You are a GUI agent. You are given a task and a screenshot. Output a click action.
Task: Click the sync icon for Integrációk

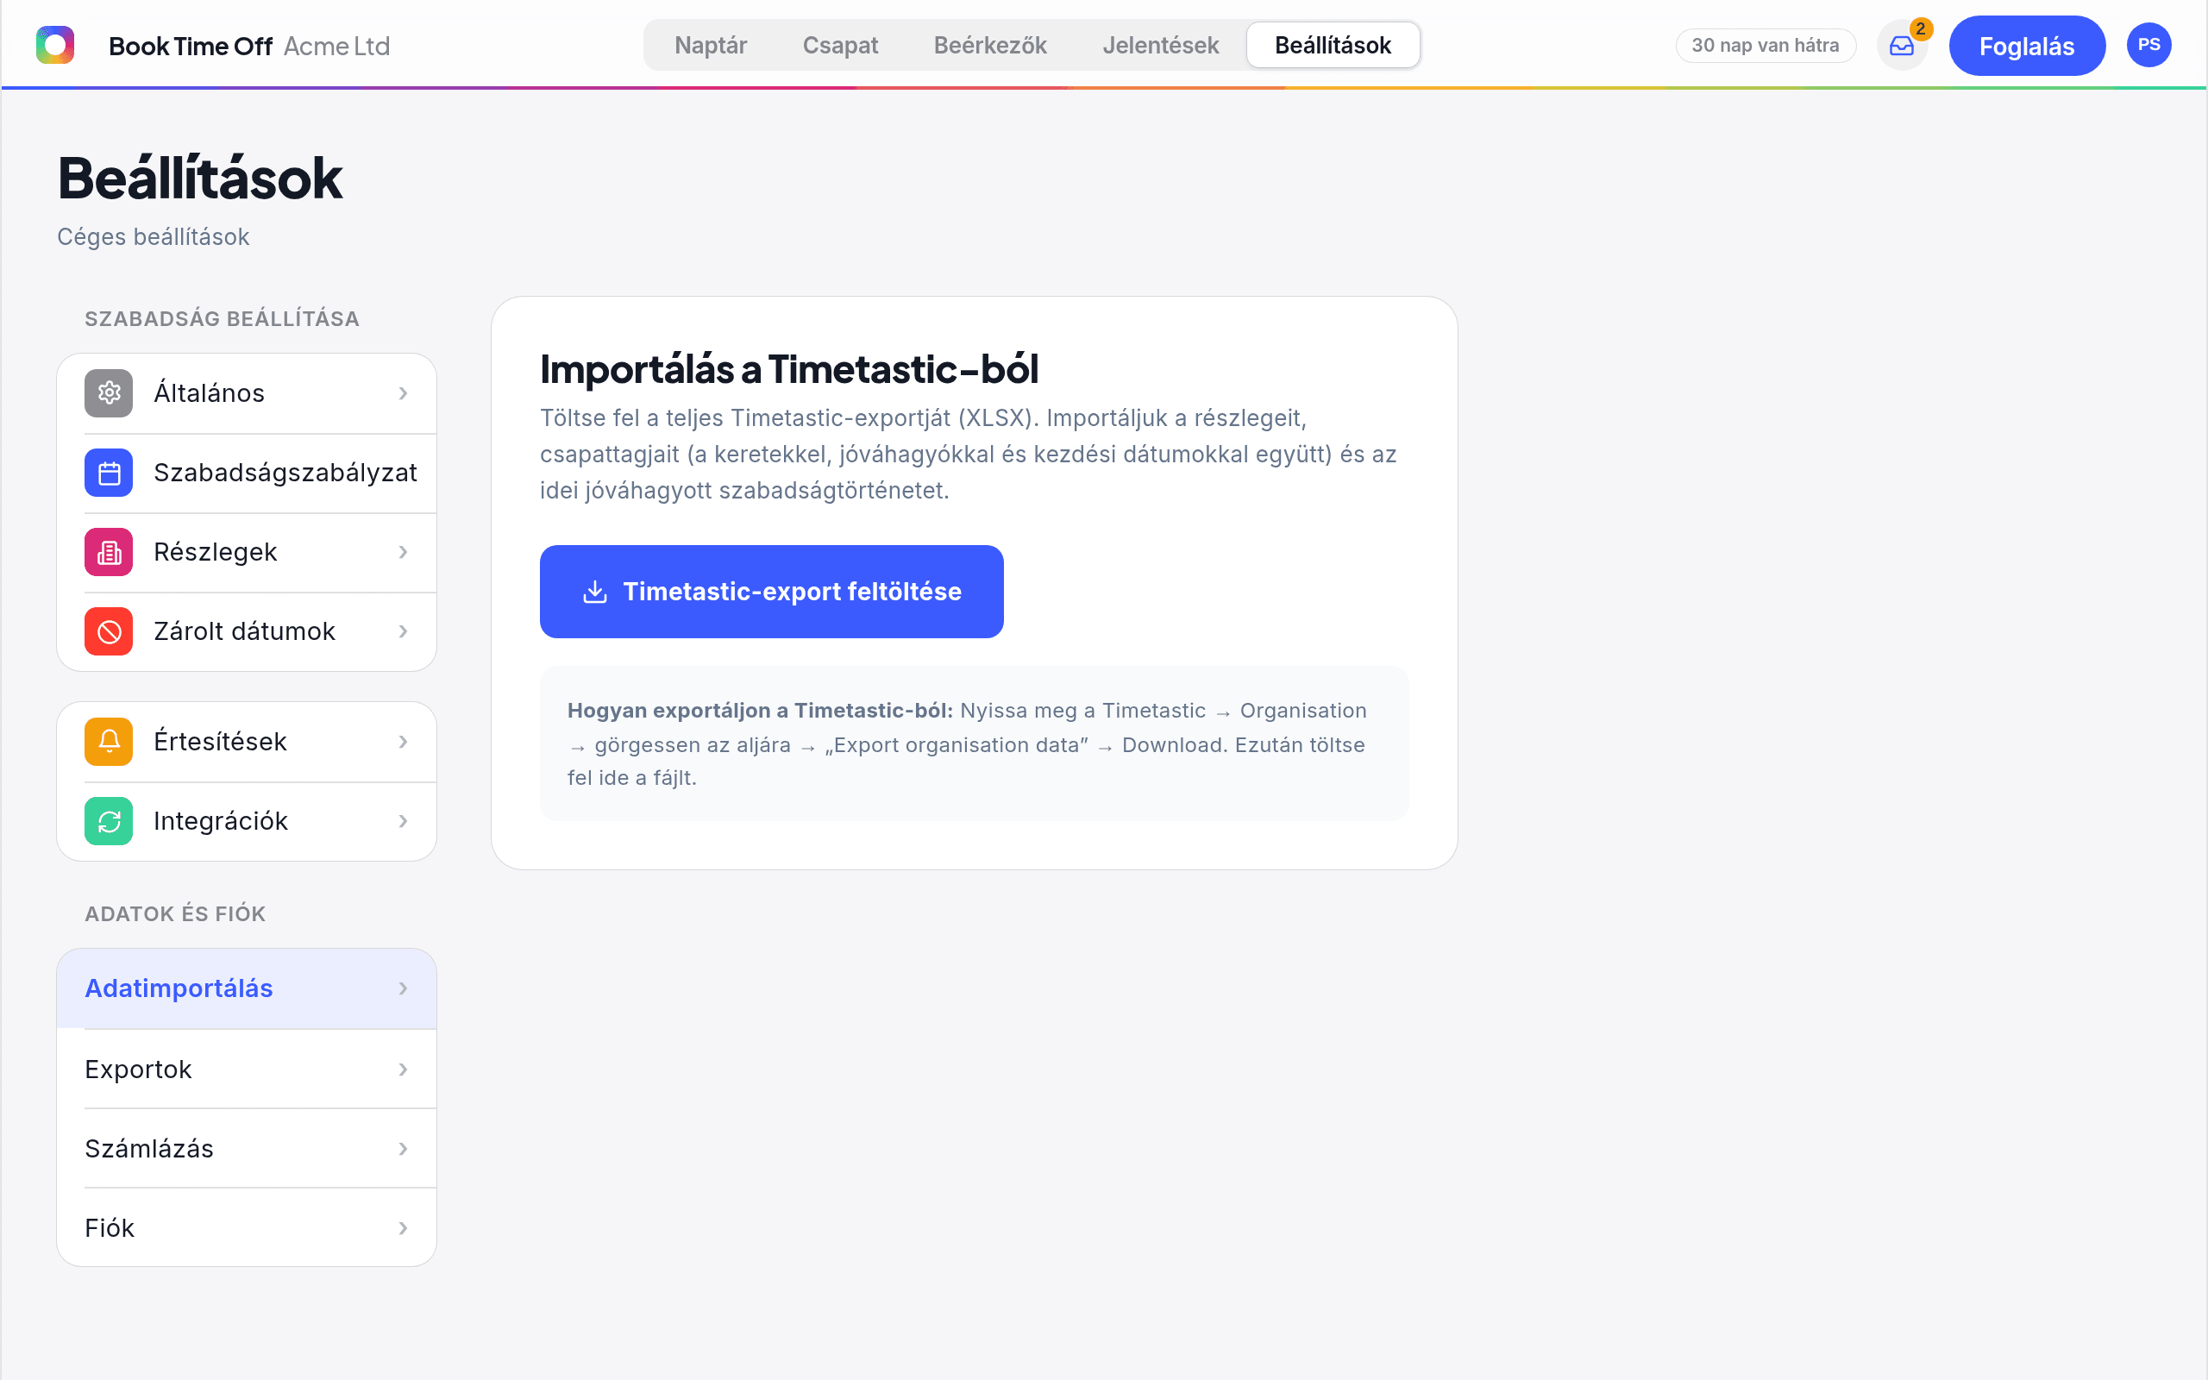coord(109,821)
